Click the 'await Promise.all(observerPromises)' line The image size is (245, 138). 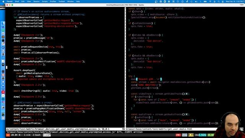pyautogui.click(x=37, y=53)
